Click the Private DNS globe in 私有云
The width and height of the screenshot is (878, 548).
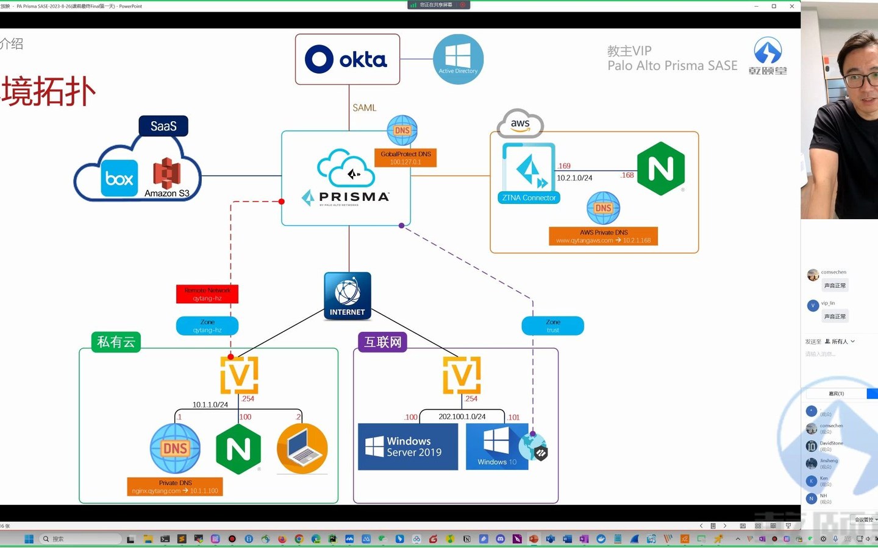[176, 449]
